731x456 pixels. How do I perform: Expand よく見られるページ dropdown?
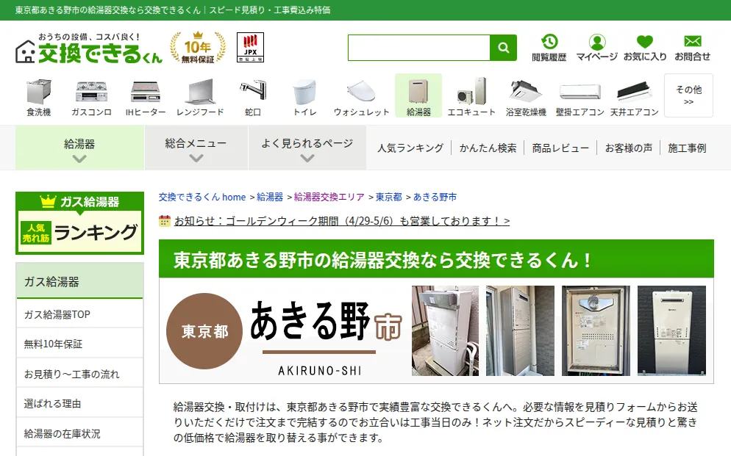tap(307, 148)
